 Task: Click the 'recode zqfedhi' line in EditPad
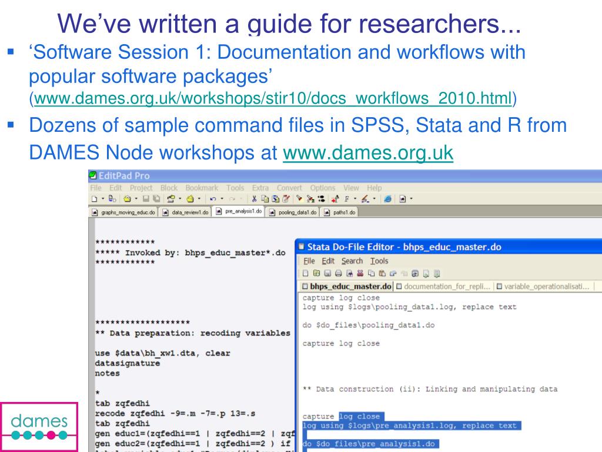[175, 414]
